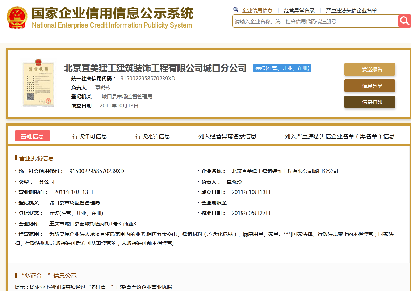Click 城口县市场监督管理局 in the header card
The image size is (411, 291).
pos(127,97)
